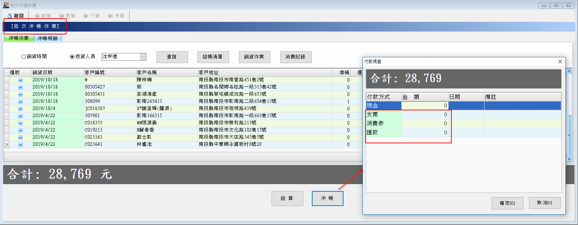Jump to first record with 首筆
Image resolution: width=578 pixels, height=225 pixels.
coord(67,16)
